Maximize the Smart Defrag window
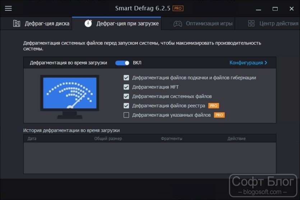Image resolution: width=300 pixels, height=200 pixels. (x=275, y=9)
